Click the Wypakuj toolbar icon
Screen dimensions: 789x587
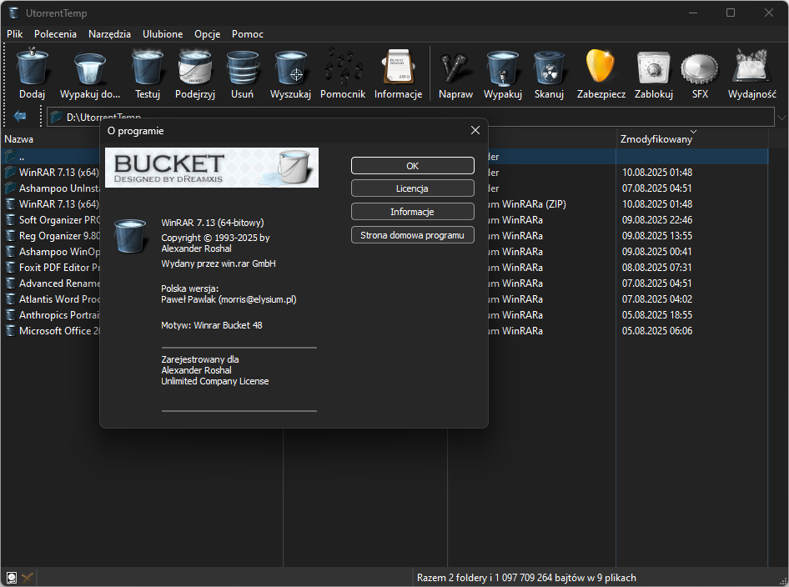[x=503, y=67]
